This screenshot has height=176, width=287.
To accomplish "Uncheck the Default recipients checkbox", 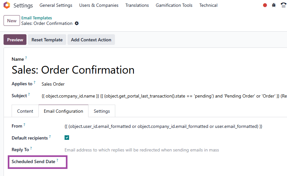I will [67, 138].
